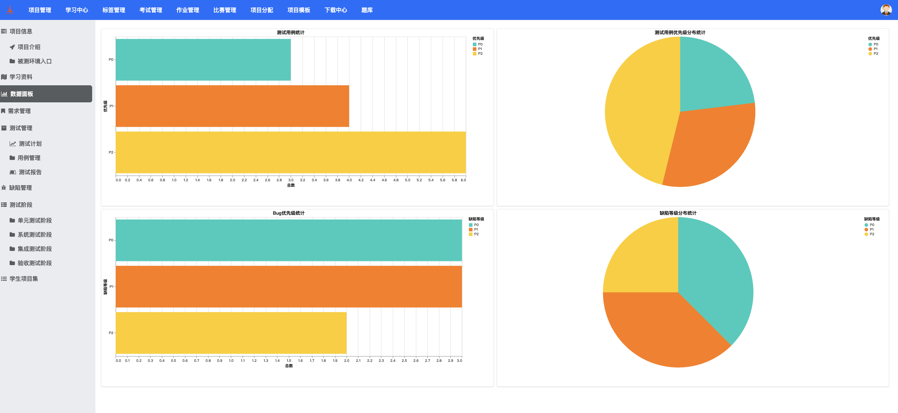Select 系统测试阶段 in the sidebar
The image size is (898, 413).
[35, 235]
